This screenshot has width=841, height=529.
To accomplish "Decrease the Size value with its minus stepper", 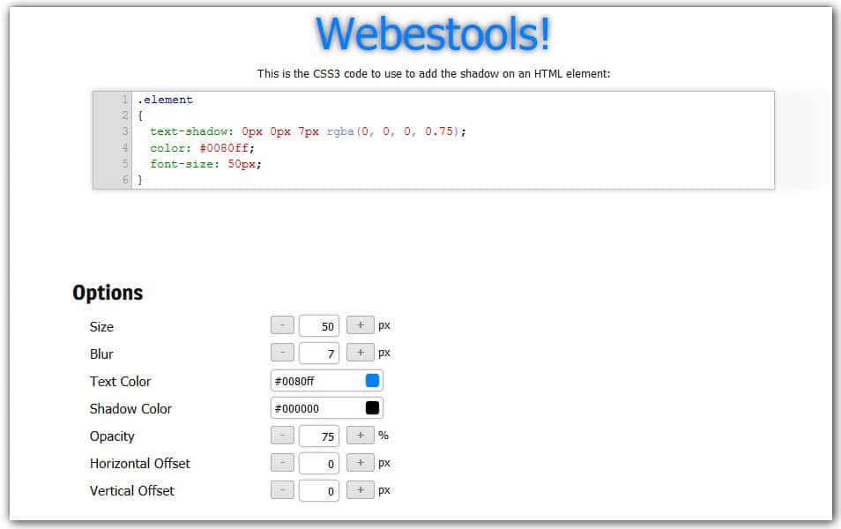I will (x=282, y=325).
